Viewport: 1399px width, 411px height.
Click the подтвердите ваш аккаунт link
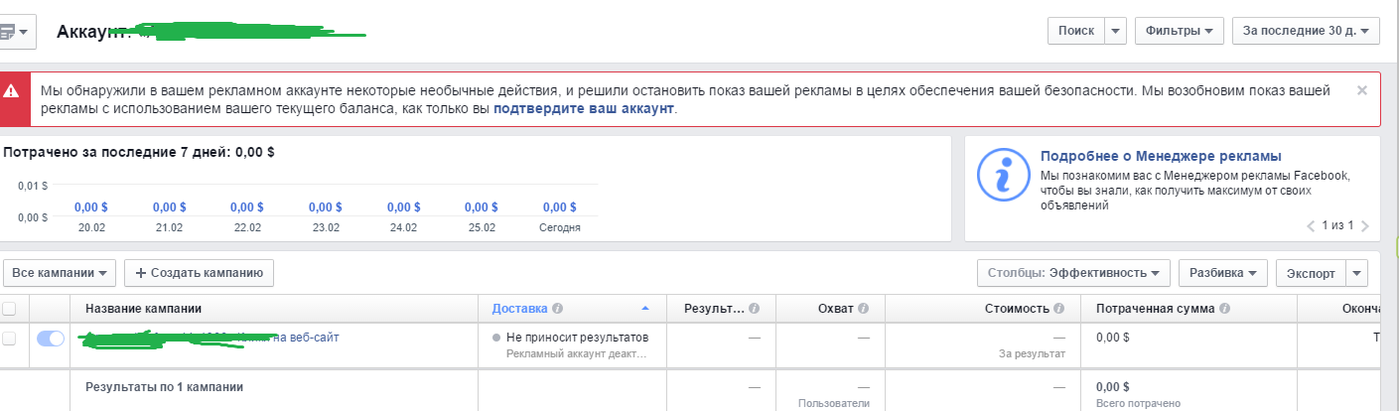(584, 109)
